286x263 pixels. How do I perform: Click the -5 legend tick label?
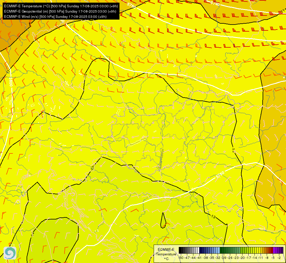point(273,258)
